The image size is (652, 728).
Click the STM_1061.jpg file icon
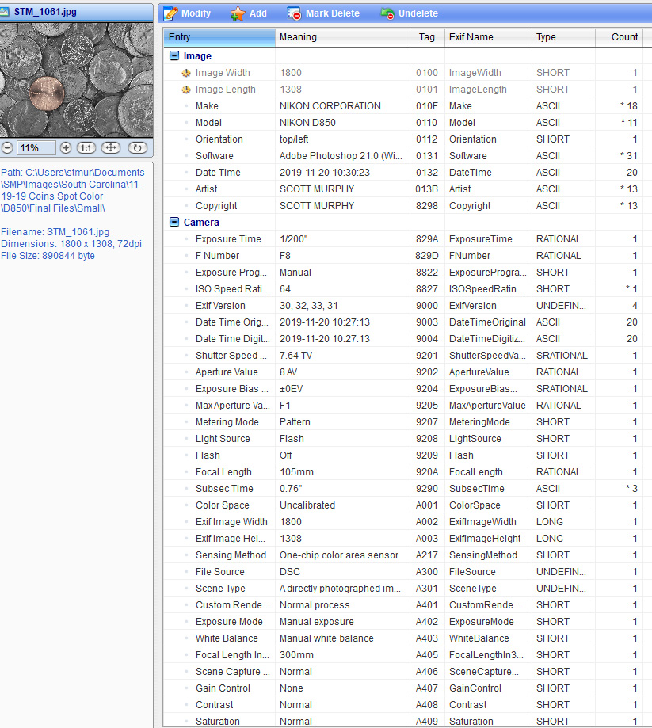click(x=6, y=11)
